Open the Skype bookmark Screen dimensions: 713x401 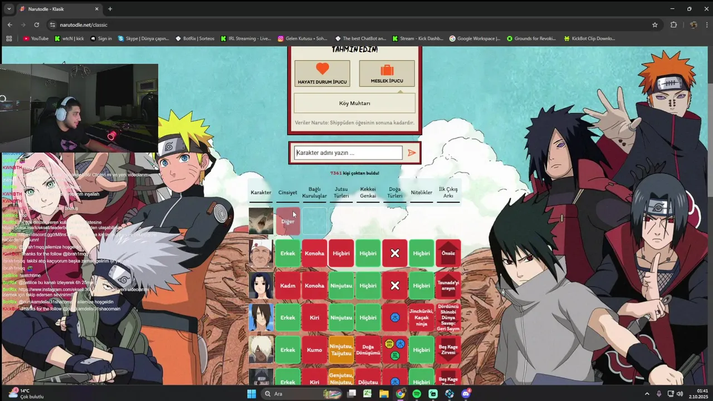[x=143, y=38]
